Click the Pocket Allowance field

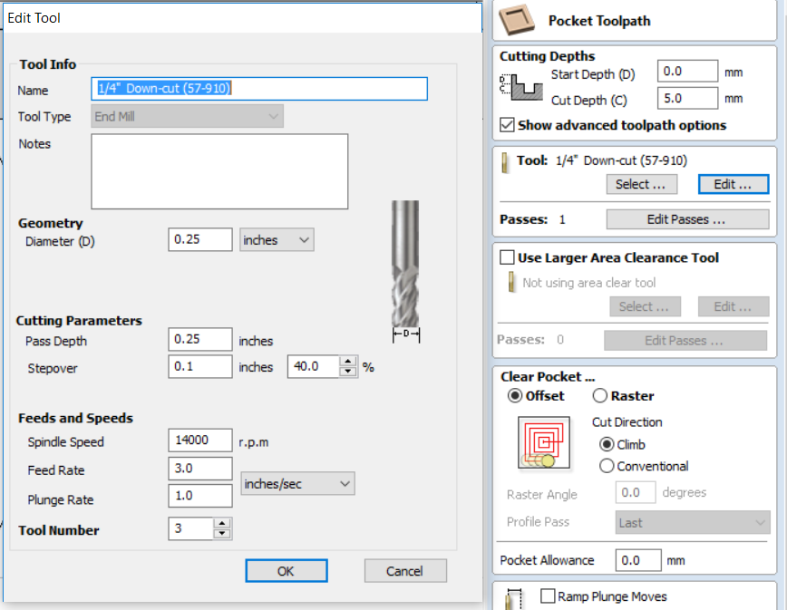coord(638,560)
